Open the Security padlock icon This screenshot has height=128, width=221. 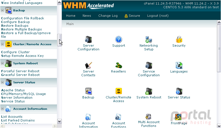(x=179, y=40)
